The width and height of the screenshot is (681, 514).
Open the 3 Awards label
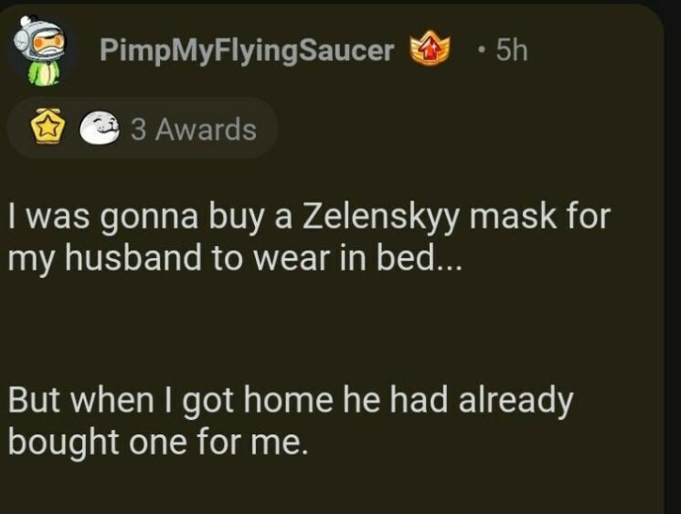(x=193, y=130)
